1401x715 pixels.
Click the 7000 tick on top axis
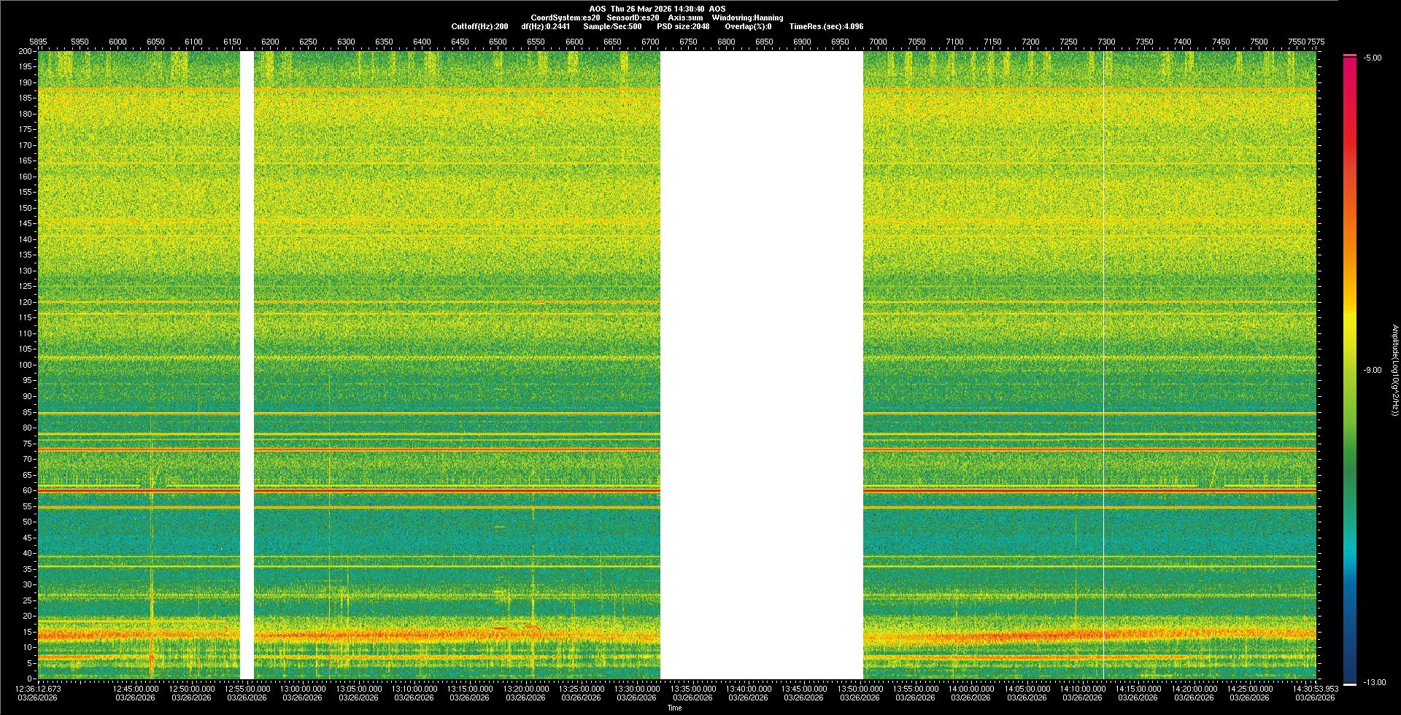coord(878,42)
